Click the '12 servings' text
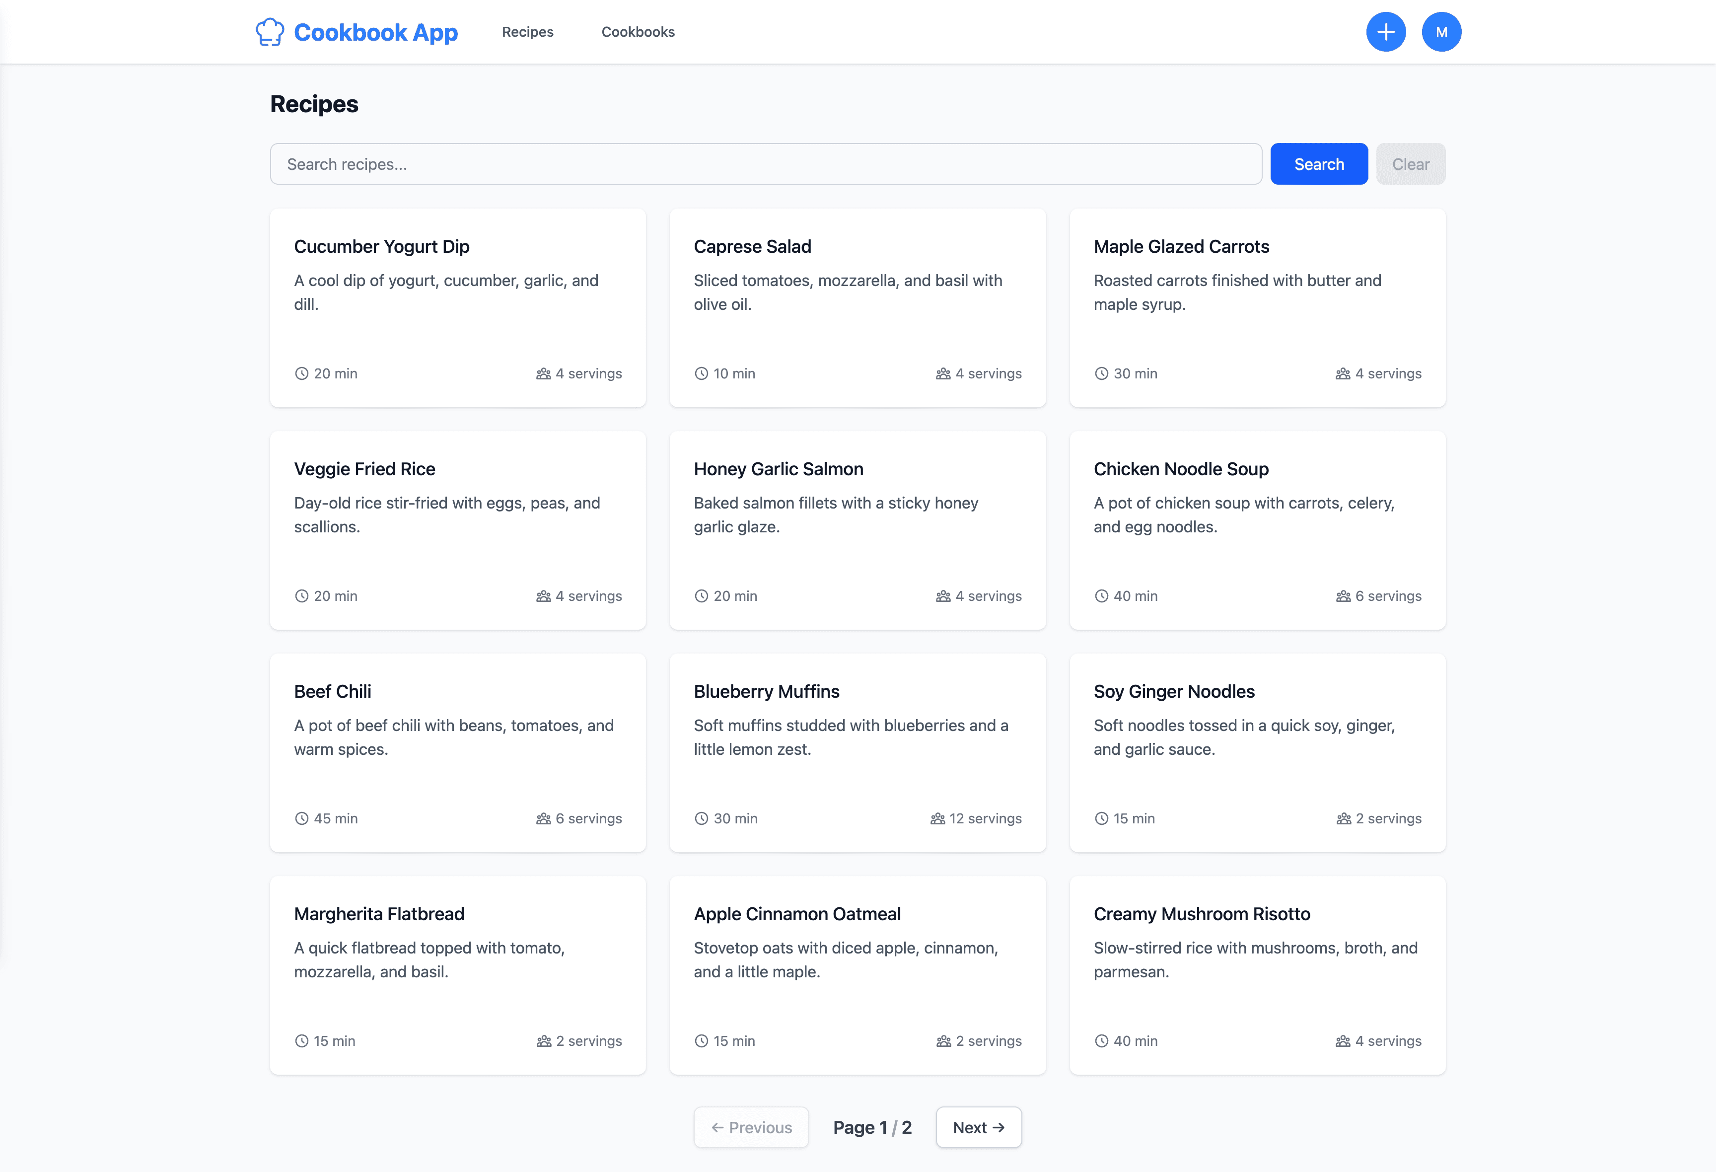Viewport: 1716px width, 1172px height. (x=986, y=818)
